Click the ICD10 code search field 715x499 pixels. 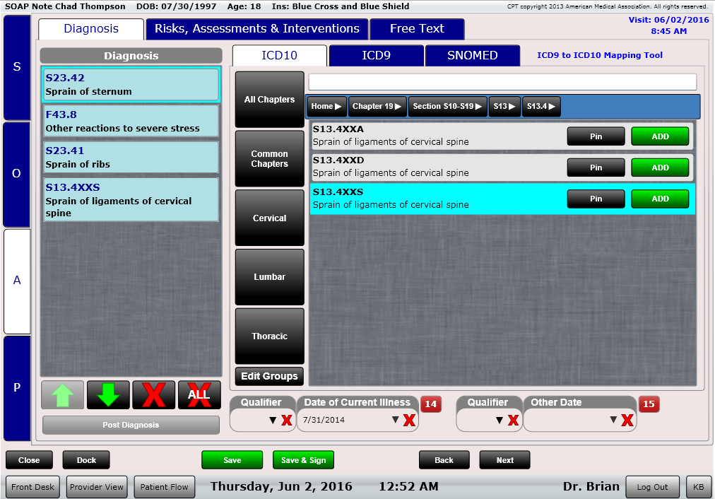[x=502, y=82]
